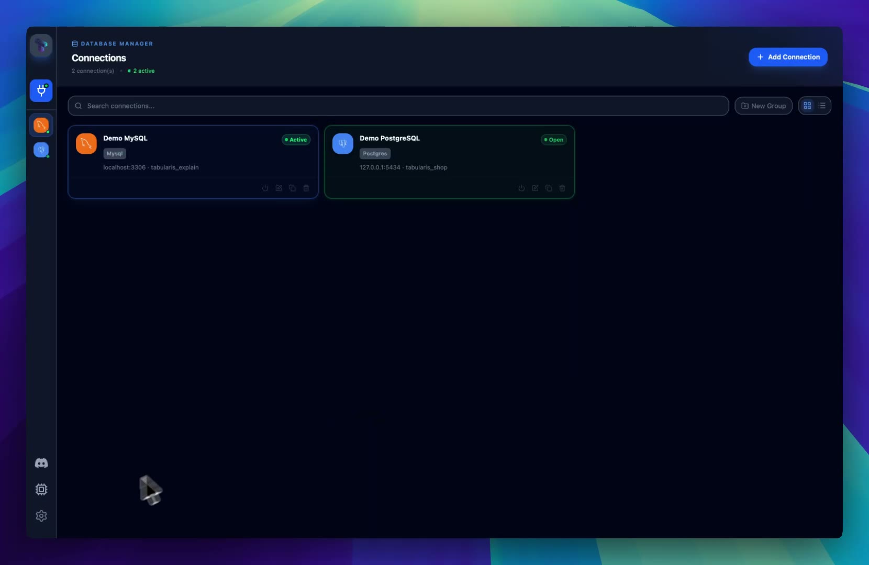
Task: Create a New Group
Action: tap(763, 106)
